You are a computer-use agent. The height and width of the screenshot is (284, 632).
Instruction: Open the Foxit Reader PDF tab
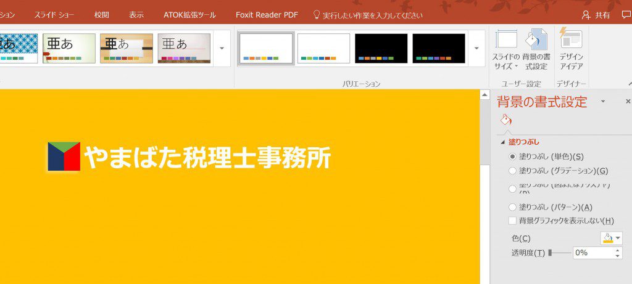(x=267, y=15)
